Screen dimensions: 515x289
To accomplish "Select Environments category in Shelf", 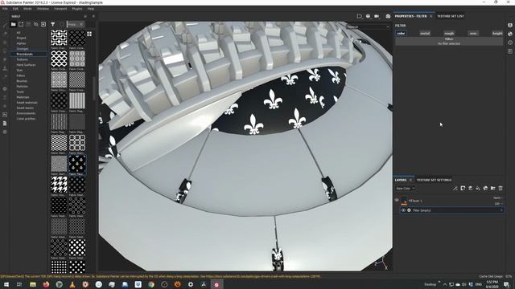I will [x=26, y=113].
